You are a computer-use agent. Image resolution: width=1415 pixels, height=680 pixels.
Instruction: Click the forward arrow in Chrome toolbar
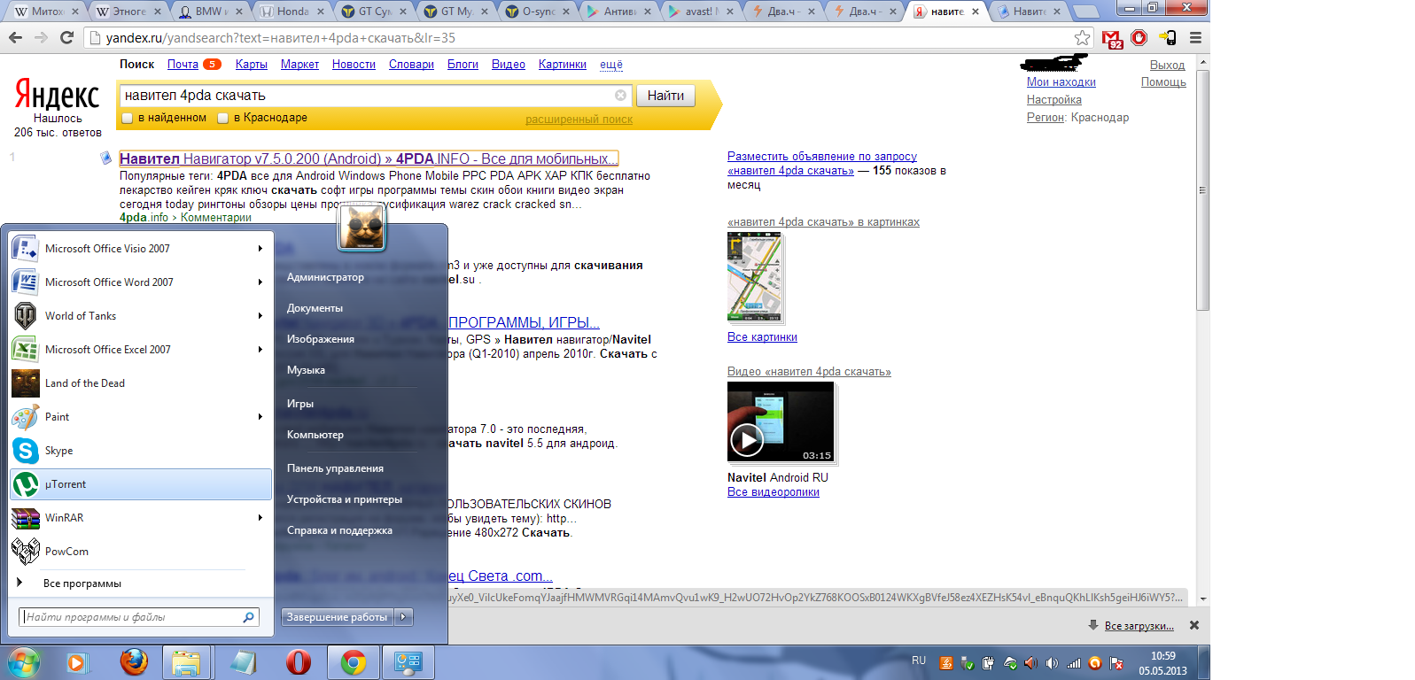pyautogui.click(x=41, y=38)
